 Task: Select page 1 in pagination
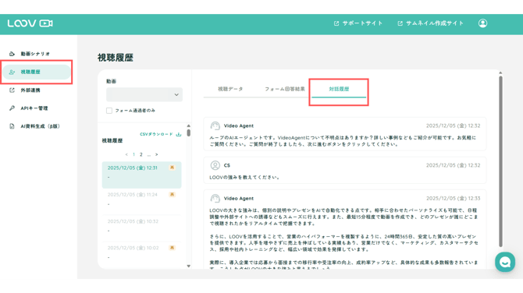click(133, 154)
